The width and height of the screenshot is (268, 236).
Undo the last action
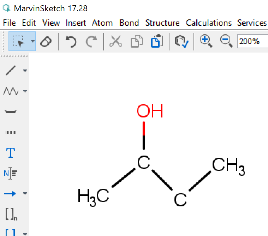click(x=71, y=41)
